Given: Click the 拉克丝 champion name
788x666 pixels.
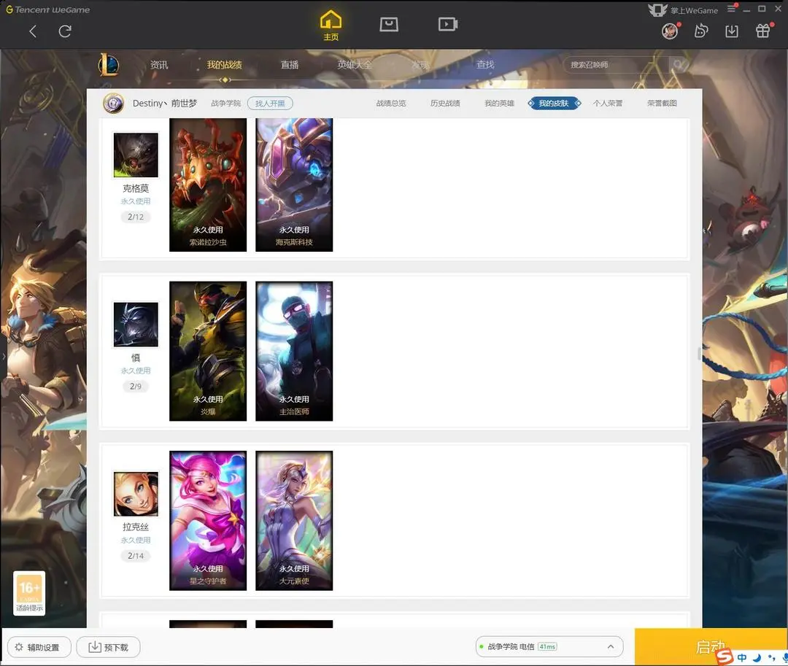Looking at the screenshot, I should 136,527.
